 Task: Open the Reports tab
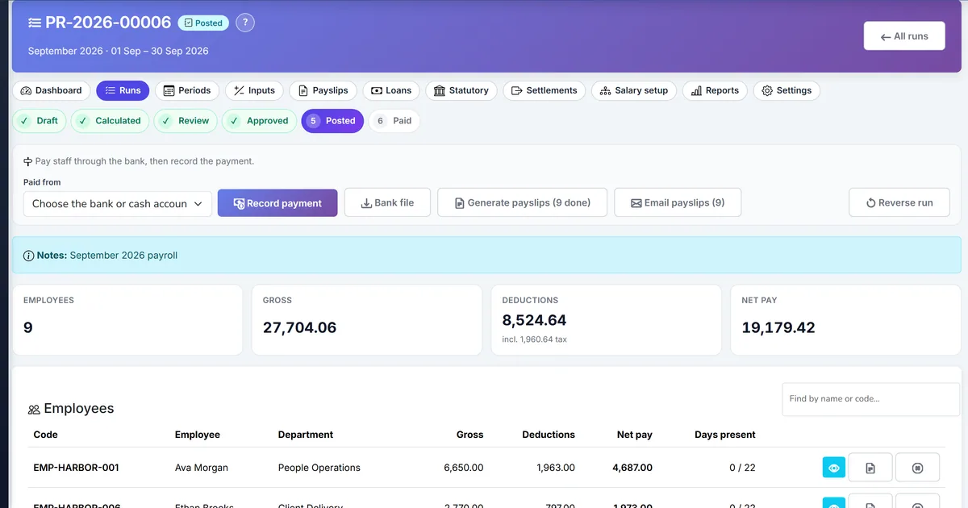pos(715,90)
